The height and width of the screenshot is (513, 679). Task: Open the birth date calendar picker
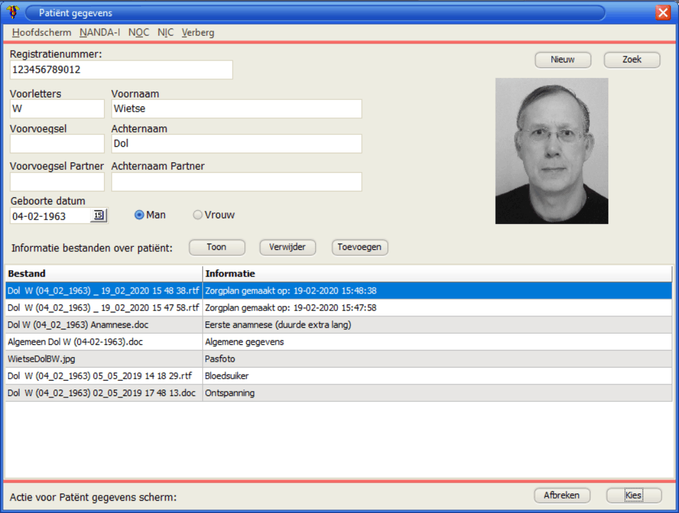click(98, 216)
